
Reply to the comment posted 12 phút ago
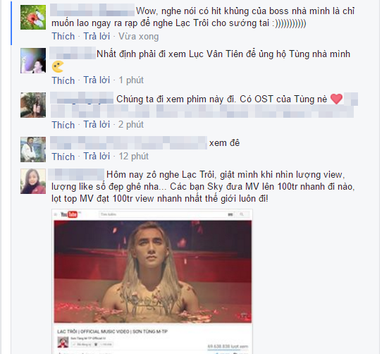click(x=97, y=157)
